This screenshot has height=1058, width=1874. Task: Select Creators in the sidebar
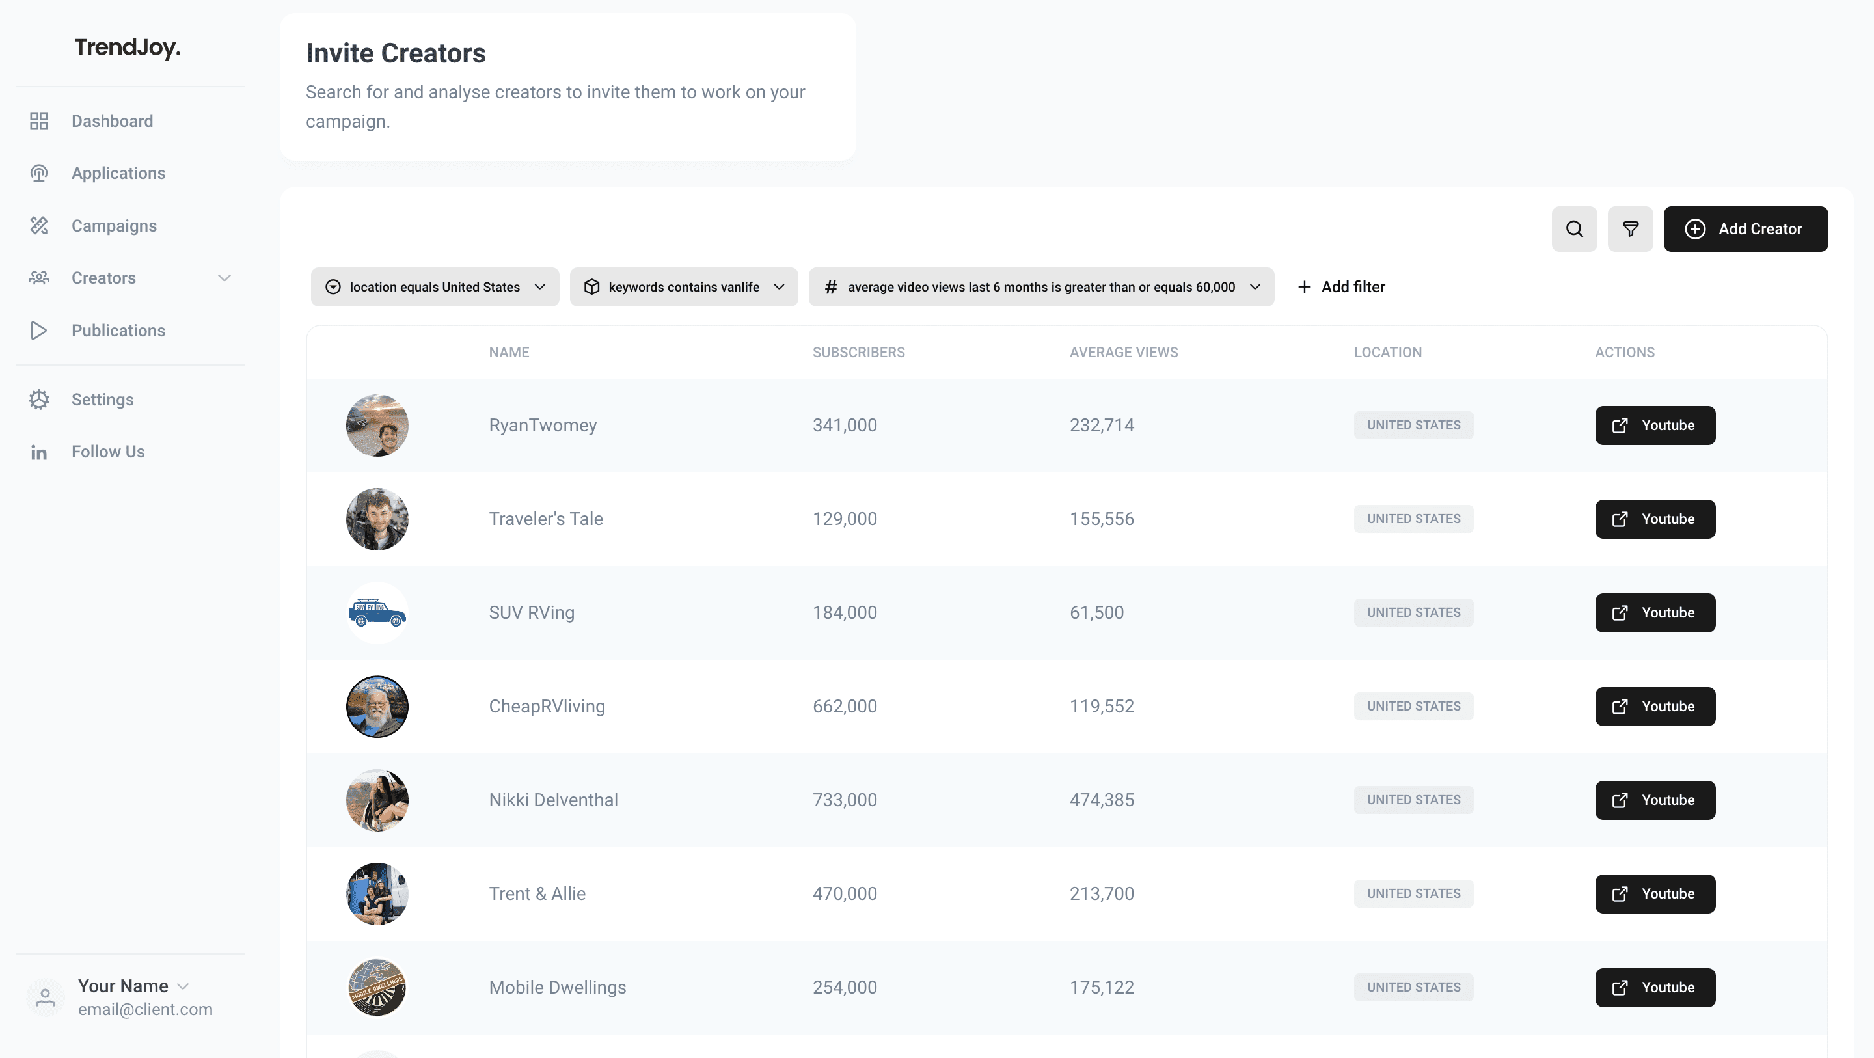pos(103,278)
